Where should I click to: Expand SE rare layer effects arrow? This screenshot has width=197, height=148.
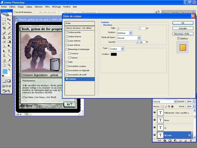[192, 135]
